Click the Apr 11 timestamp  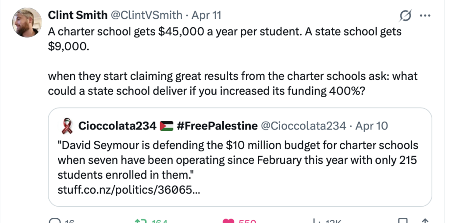pos(207,15)
